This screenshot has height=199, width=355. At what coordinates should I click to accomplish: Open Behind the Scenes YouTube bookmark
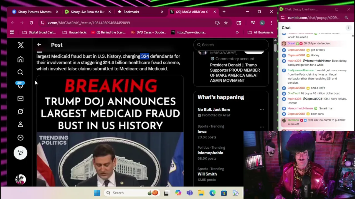(x=108, y=32)
